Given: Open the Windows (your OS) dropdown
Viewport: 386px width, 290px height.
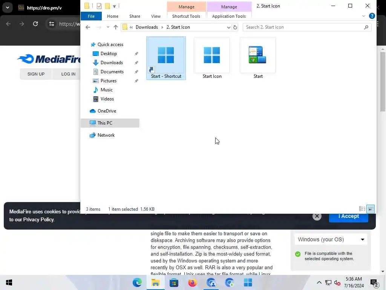Looking at the screenshot, I should (x=331, y=239).
